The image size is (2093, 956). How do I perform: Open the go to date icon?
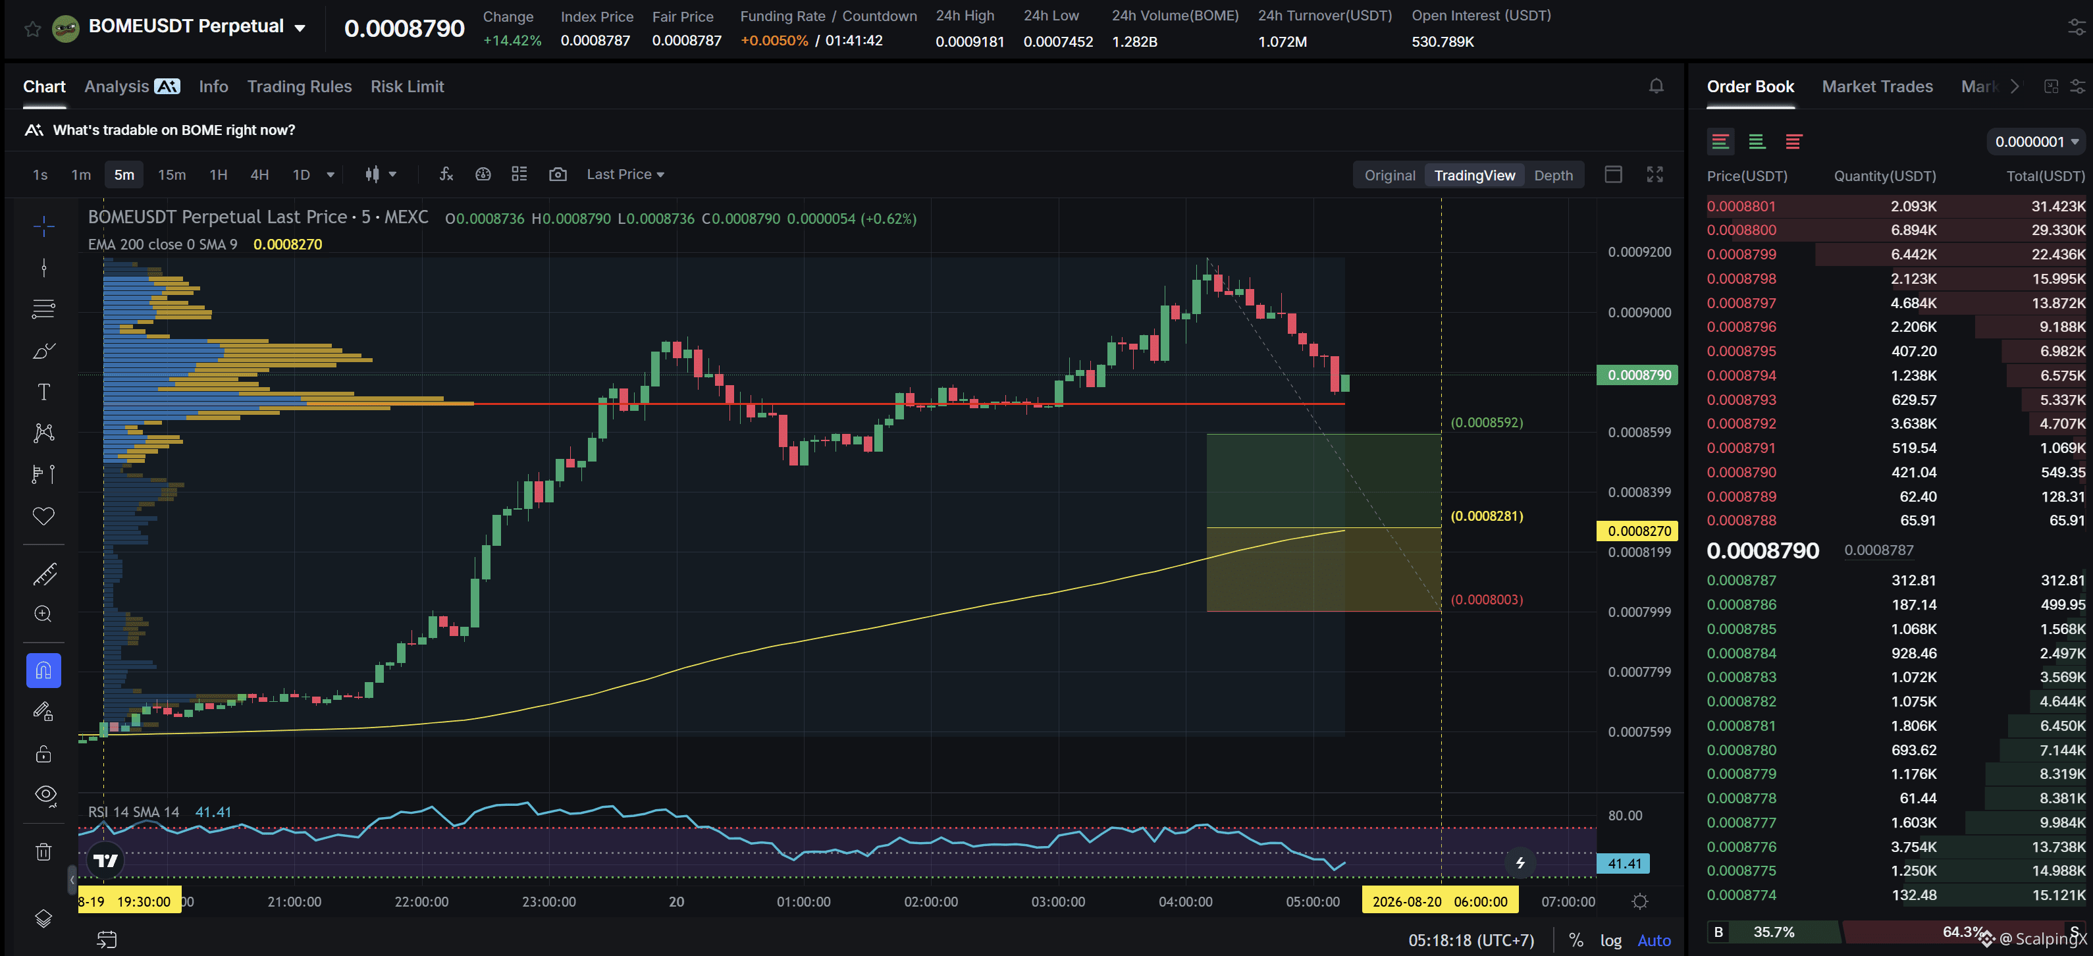[107, 940]
